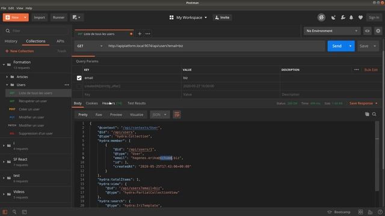Click the Sign In button
The image size is (385, 216).
[374, 17]
